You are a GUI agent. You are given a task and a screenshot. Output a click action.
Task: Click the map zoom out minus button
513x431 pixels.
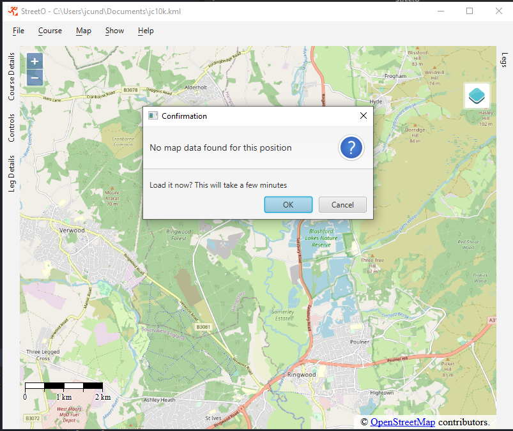(34, 78)
